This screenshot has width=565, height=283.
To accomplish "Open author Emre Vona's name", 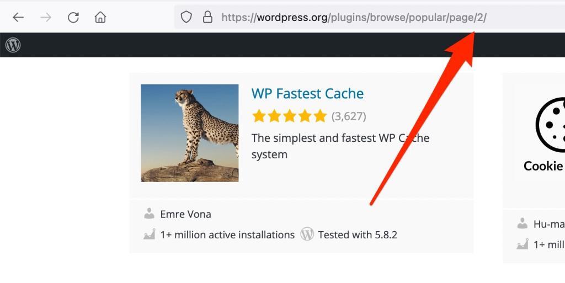I will point(185,214).
